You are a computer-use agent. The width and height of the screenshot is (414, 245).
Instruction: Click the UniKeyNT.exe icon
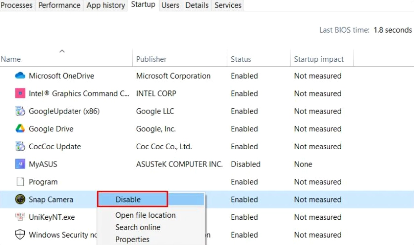pos(20,217)
